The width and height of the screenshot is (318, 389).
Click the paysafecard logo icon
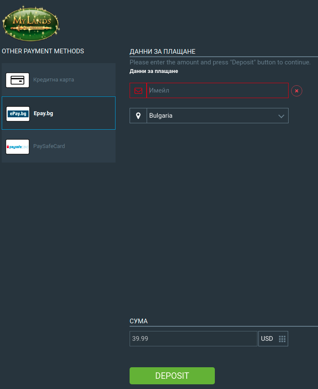(x=17, y=147)
